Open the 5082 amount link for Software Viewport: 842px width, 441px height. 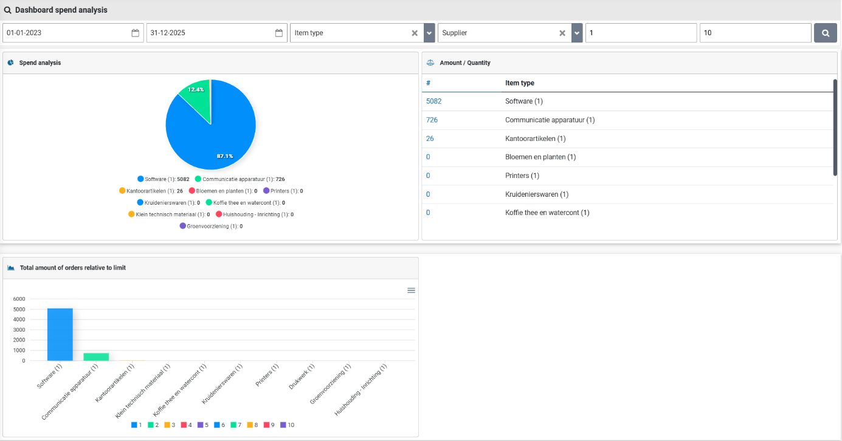pos(433,101)
